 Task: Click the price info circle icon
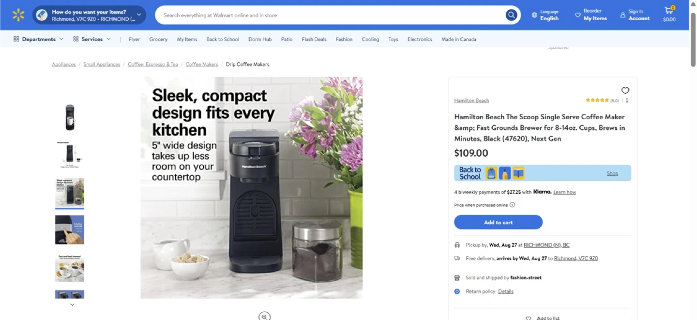pyautogui.click(x=512, y=205)
